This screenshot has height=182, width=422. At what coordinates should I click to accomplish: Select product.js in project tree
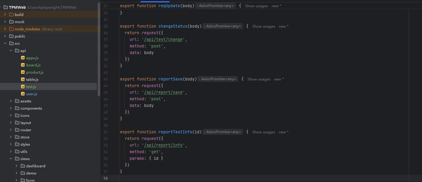35,72
